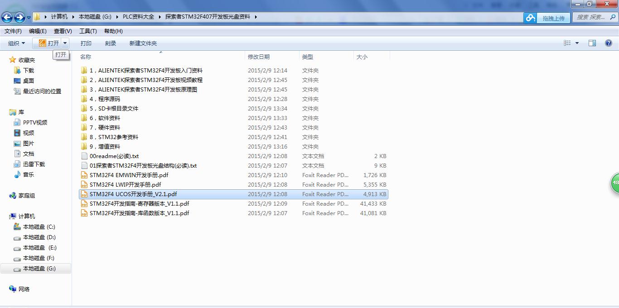
Task: Select STM32F4 LWIP开发手册.pdf file
Action: point(125,185)
